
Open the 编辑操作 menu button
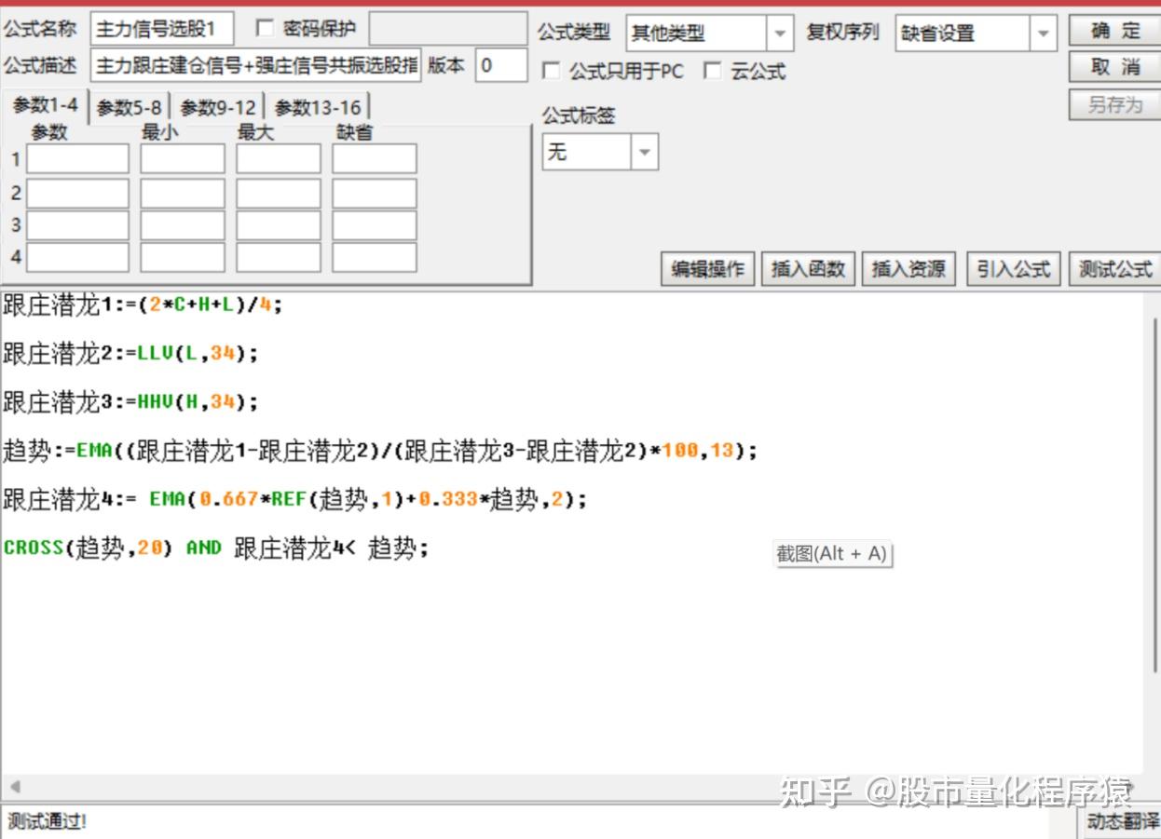click(708, 269)
